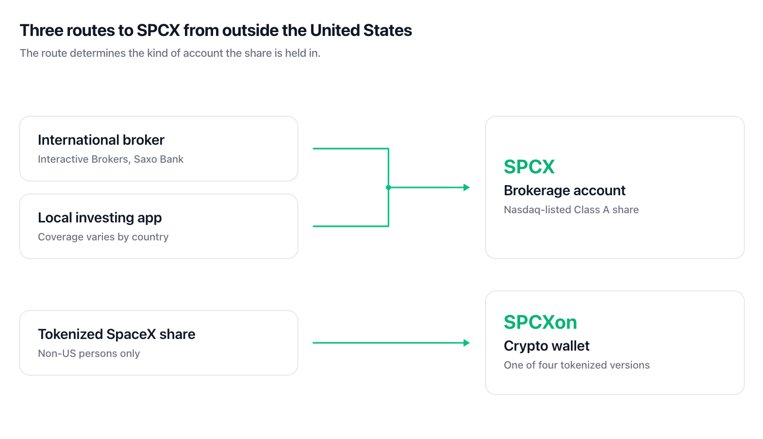
Task: Click the green junction dot on connector
Action: click(388, 187)
